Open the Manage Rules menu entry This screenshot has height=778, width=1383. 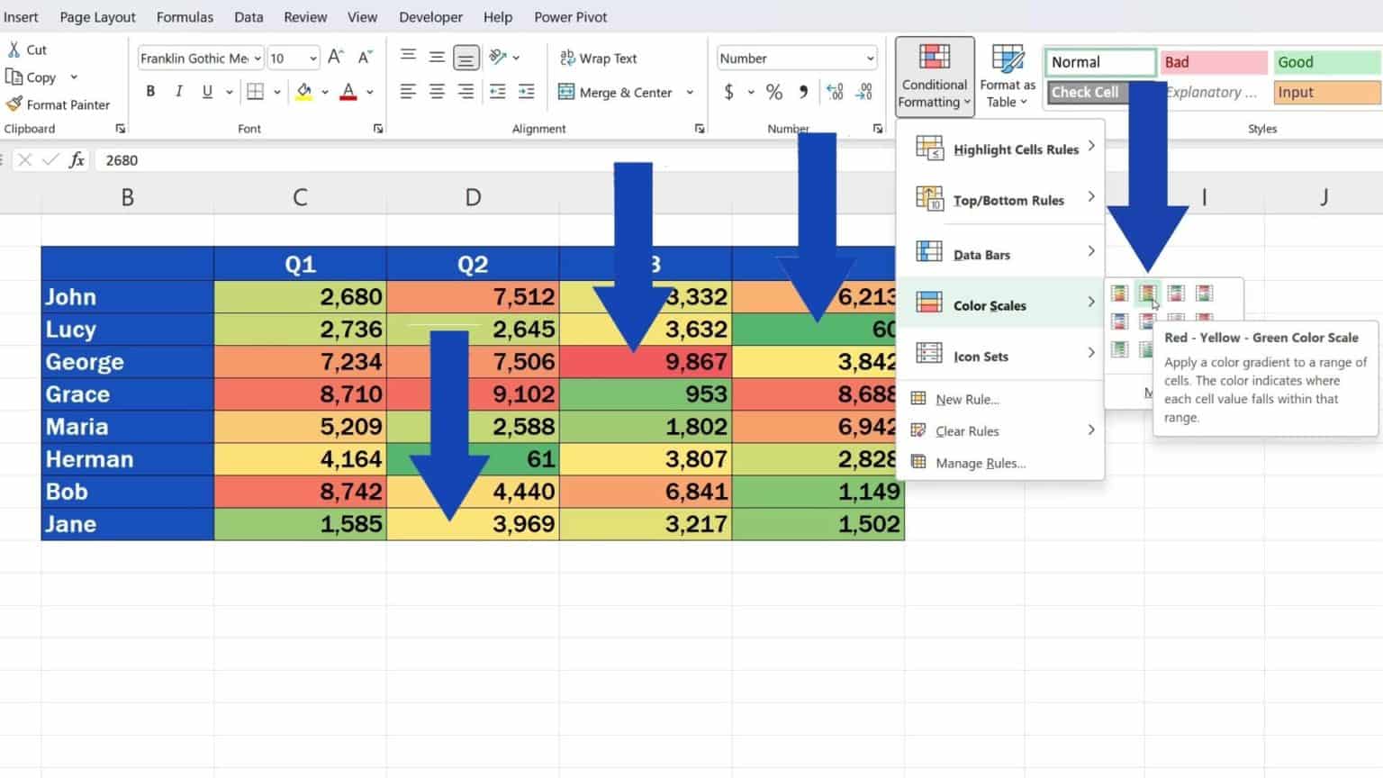[981, 463]
